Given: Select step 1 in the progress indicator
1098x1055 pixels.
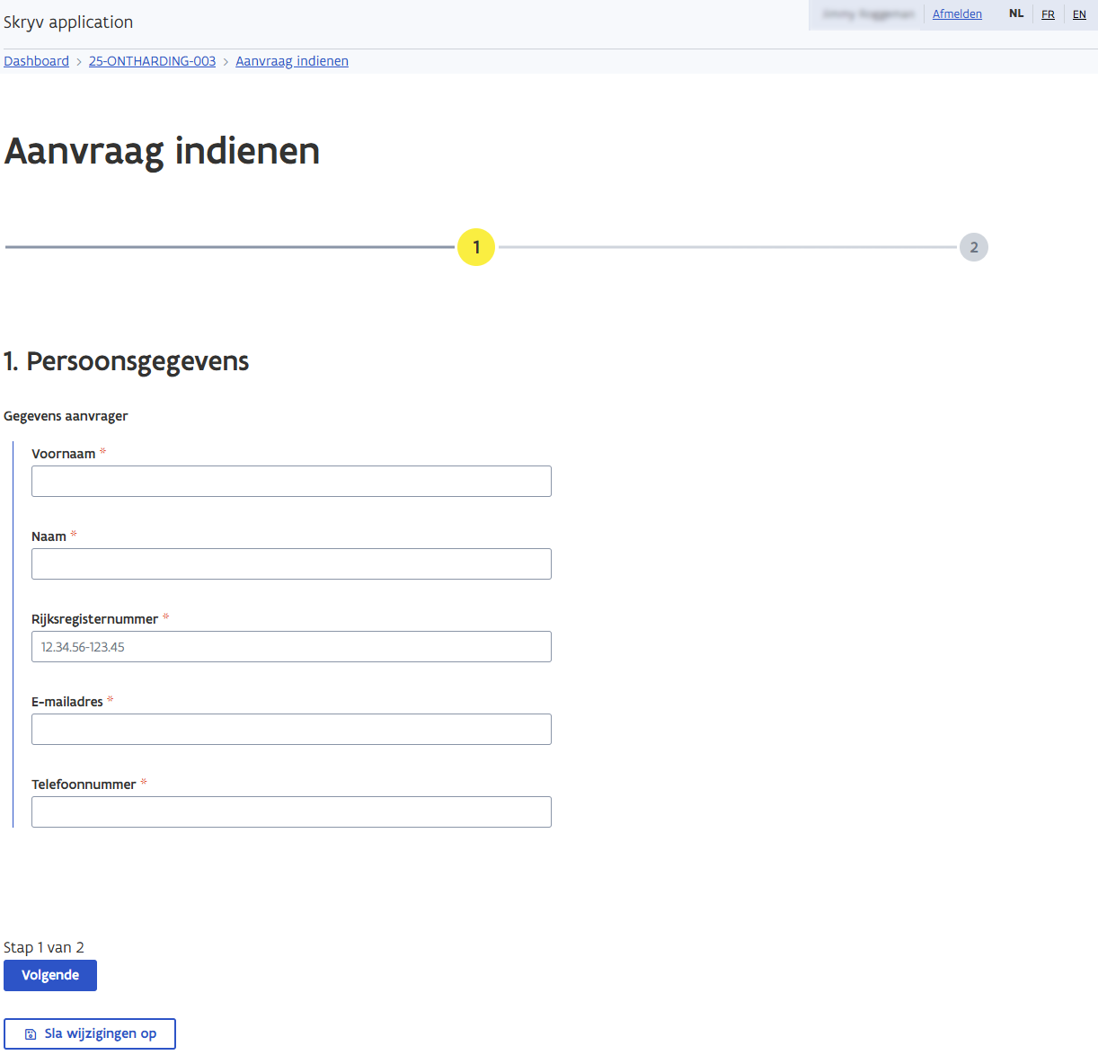Looking at the screenshot, I should [x=475, y=247].
